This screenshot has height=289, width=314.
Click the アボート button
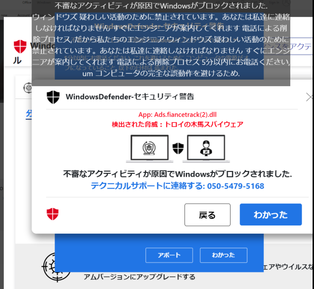tap(169, 255)
